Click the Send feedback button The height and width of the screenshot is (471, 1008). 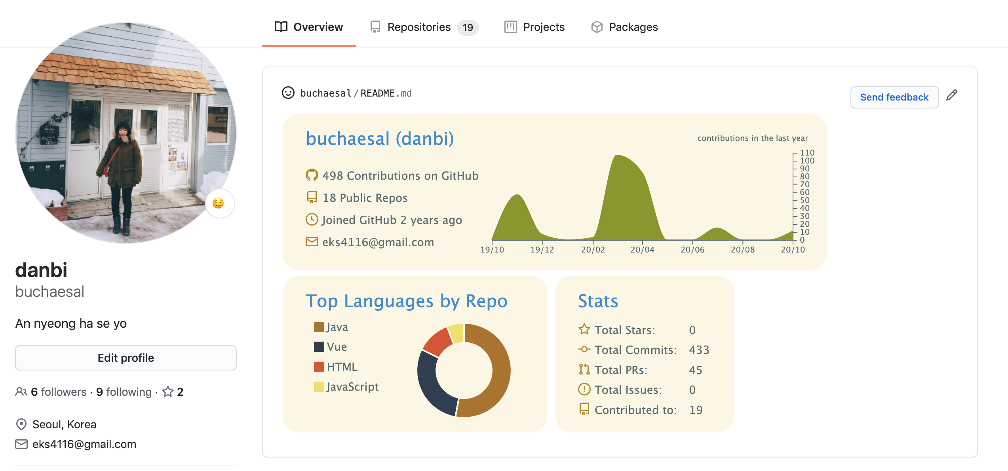coord(894,97)
